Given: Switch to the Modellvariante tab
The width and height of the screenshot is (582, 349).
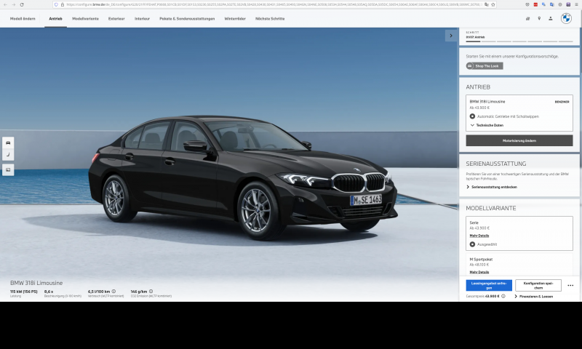Looking at the screenshot, I should [x=85, y=19].
